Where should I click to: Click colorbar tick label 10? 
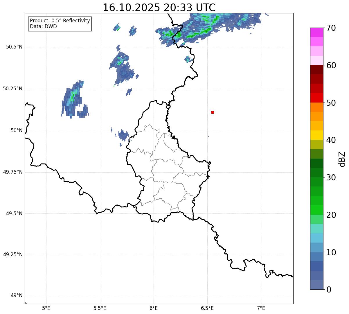point(331,252)
